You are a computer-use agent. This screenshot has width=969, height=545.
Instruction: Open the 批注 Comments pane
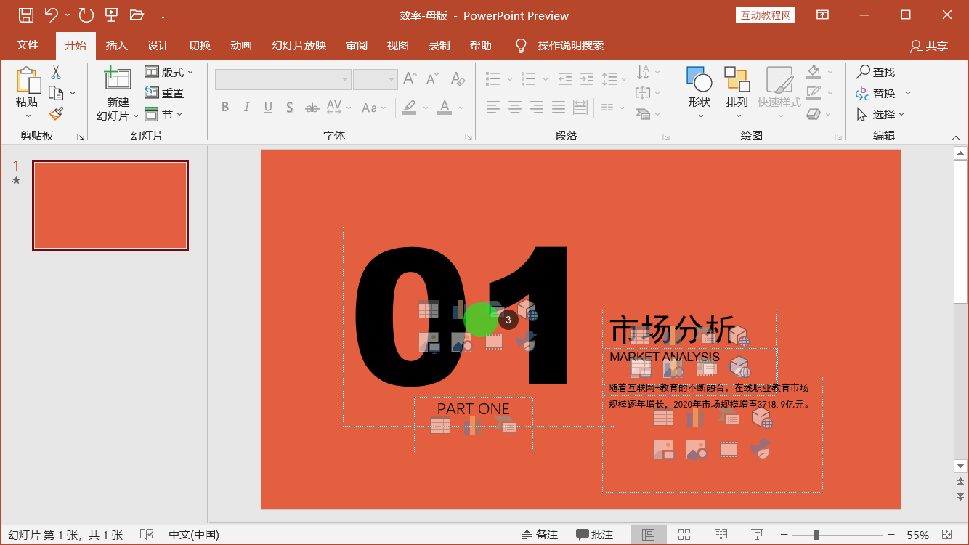[x=594, y=535]
